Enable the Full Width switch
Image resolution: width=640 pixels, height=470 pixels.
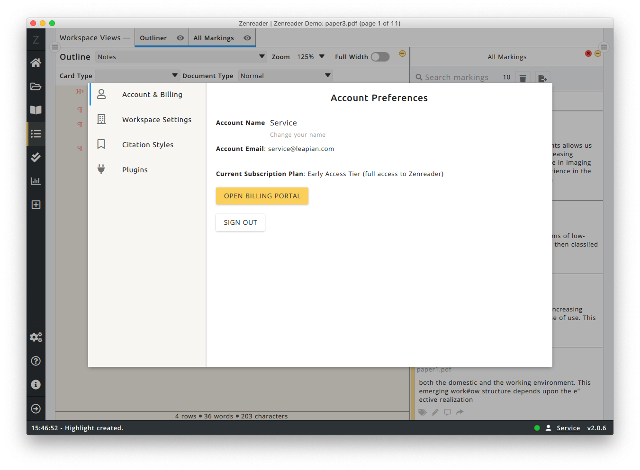pyautogui.click(x=380, y=57)
